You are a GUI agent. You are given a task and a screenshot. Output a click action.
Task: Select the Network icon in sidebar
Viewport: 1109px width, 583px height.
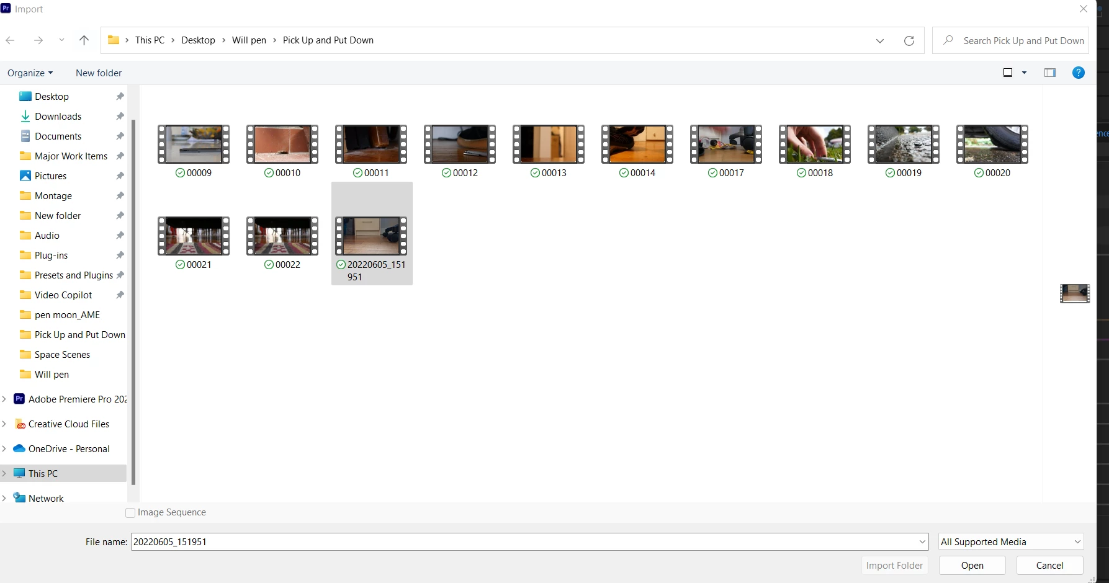(19, 498)
